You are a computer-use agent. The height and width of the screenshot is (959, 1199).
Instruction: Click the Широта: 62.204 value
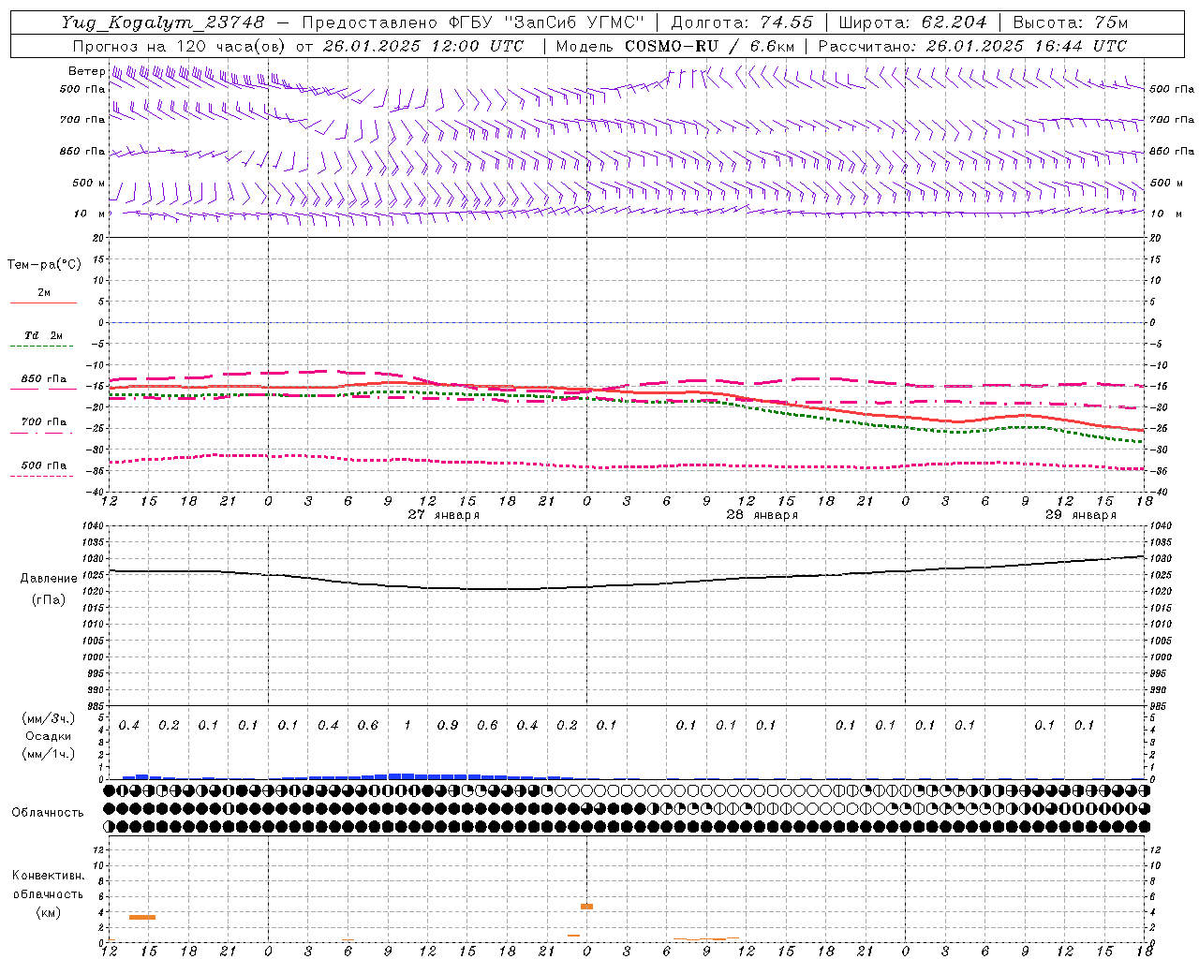point(913,22)
